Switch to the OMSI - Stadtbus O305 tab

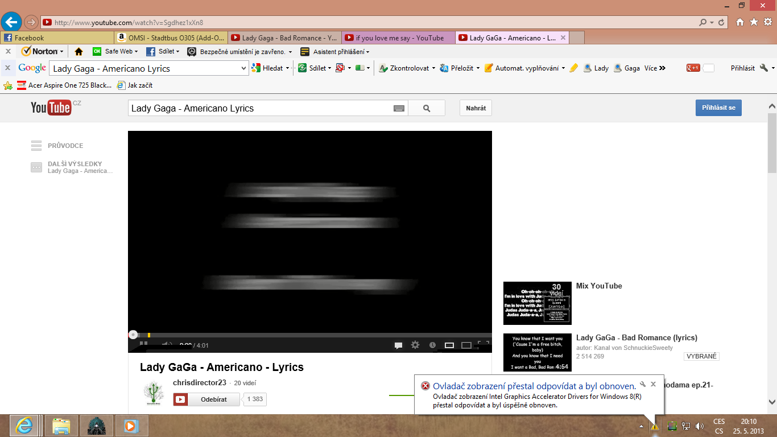pos(171,38)
